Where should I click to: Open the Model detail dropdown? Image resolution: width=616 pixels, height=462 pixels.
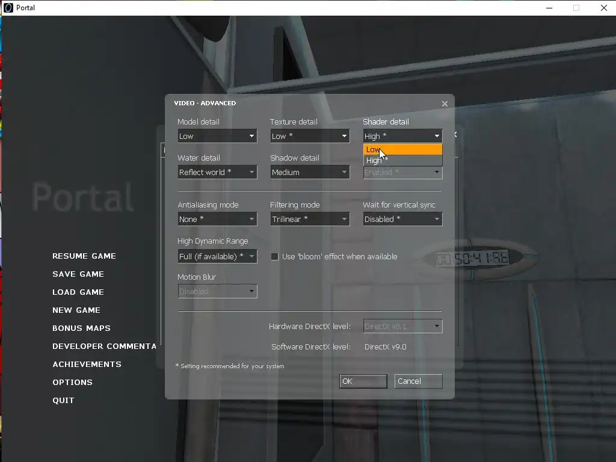(217, 136)
